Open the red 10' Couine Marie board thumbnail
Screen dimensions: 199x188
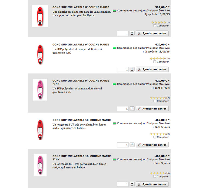[40, 130]
